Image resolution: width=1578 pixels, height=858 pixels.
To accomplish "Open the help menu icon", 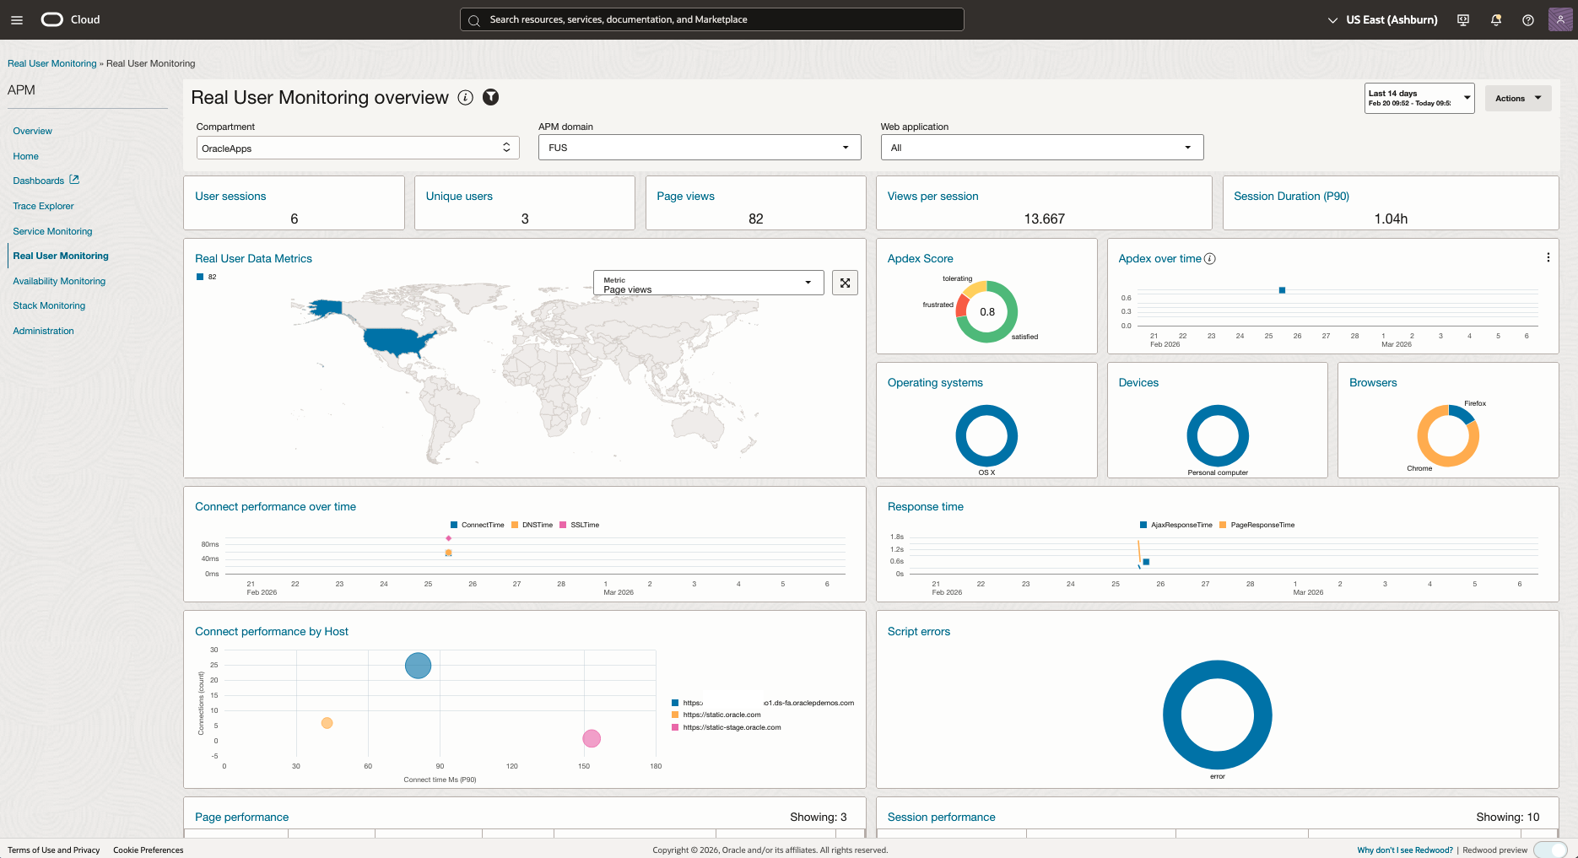I will point(1527,19).
